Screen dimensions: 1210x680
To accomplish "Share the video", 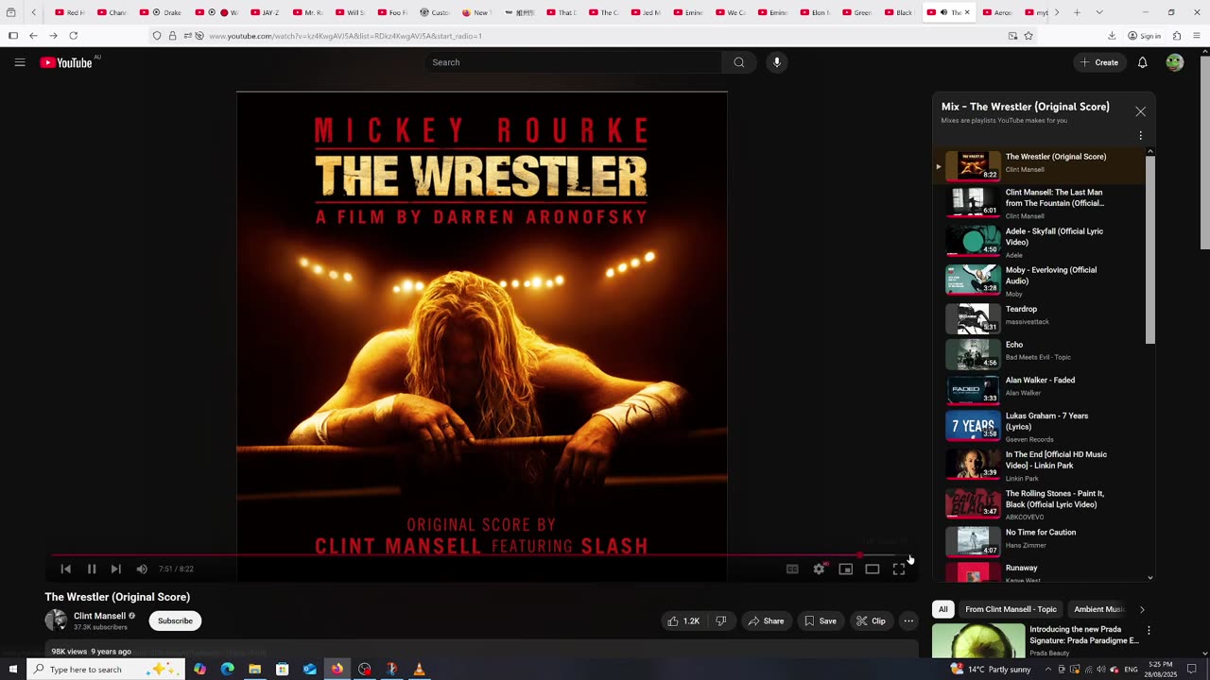I will (766, 620).
